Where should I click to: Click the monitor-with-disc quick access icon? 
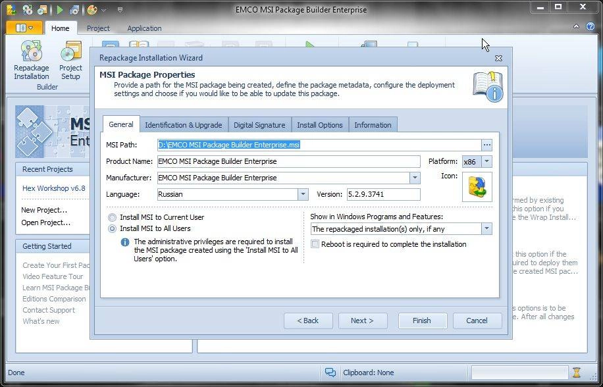(x=74, y=10)
